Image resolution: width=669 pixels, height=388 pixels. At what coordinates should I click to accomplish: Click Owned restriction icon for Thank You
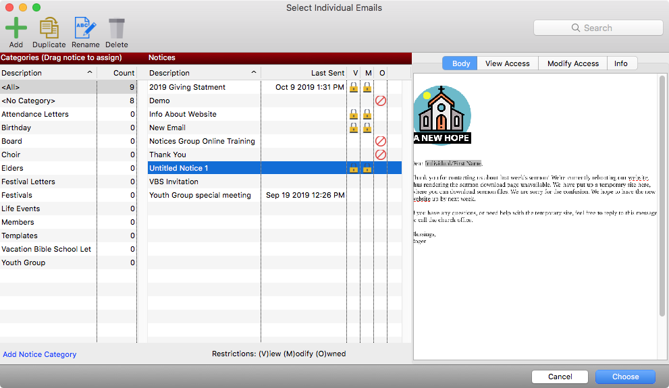(x=380, y=155)
